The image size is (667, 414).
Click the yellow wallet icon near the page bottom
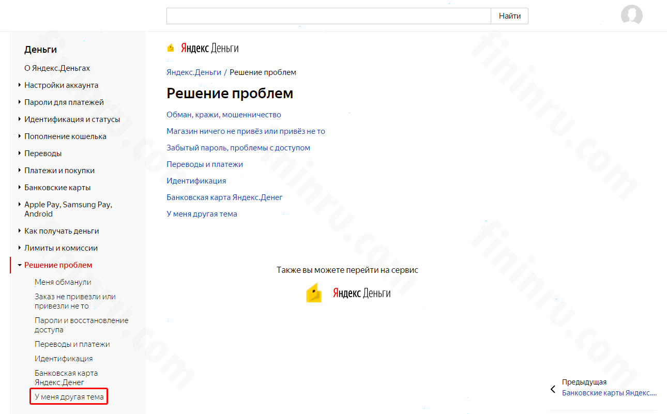(x=314, y=293)
